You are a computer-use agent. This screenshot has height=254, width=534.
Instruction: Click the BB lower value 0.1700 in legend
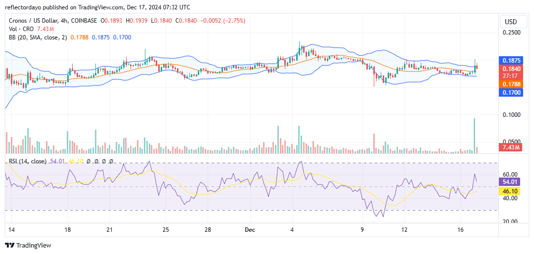[x=123, y=37]
